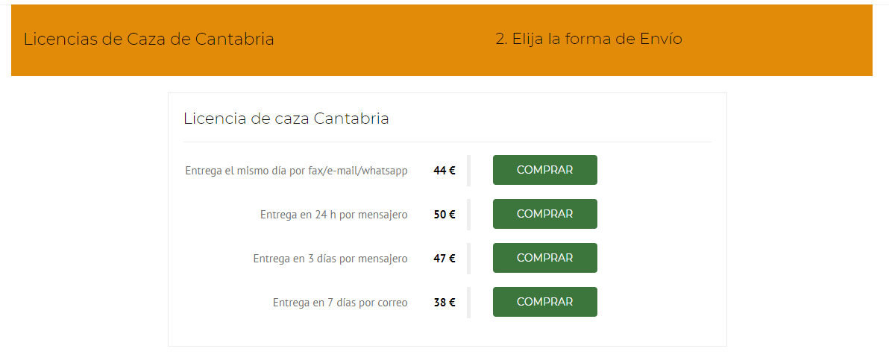This screenshot has width=889, height=360.
Task: Click the 'Licencias de Caza de Cantabria' header title
Action: click(x=148, y=40)
